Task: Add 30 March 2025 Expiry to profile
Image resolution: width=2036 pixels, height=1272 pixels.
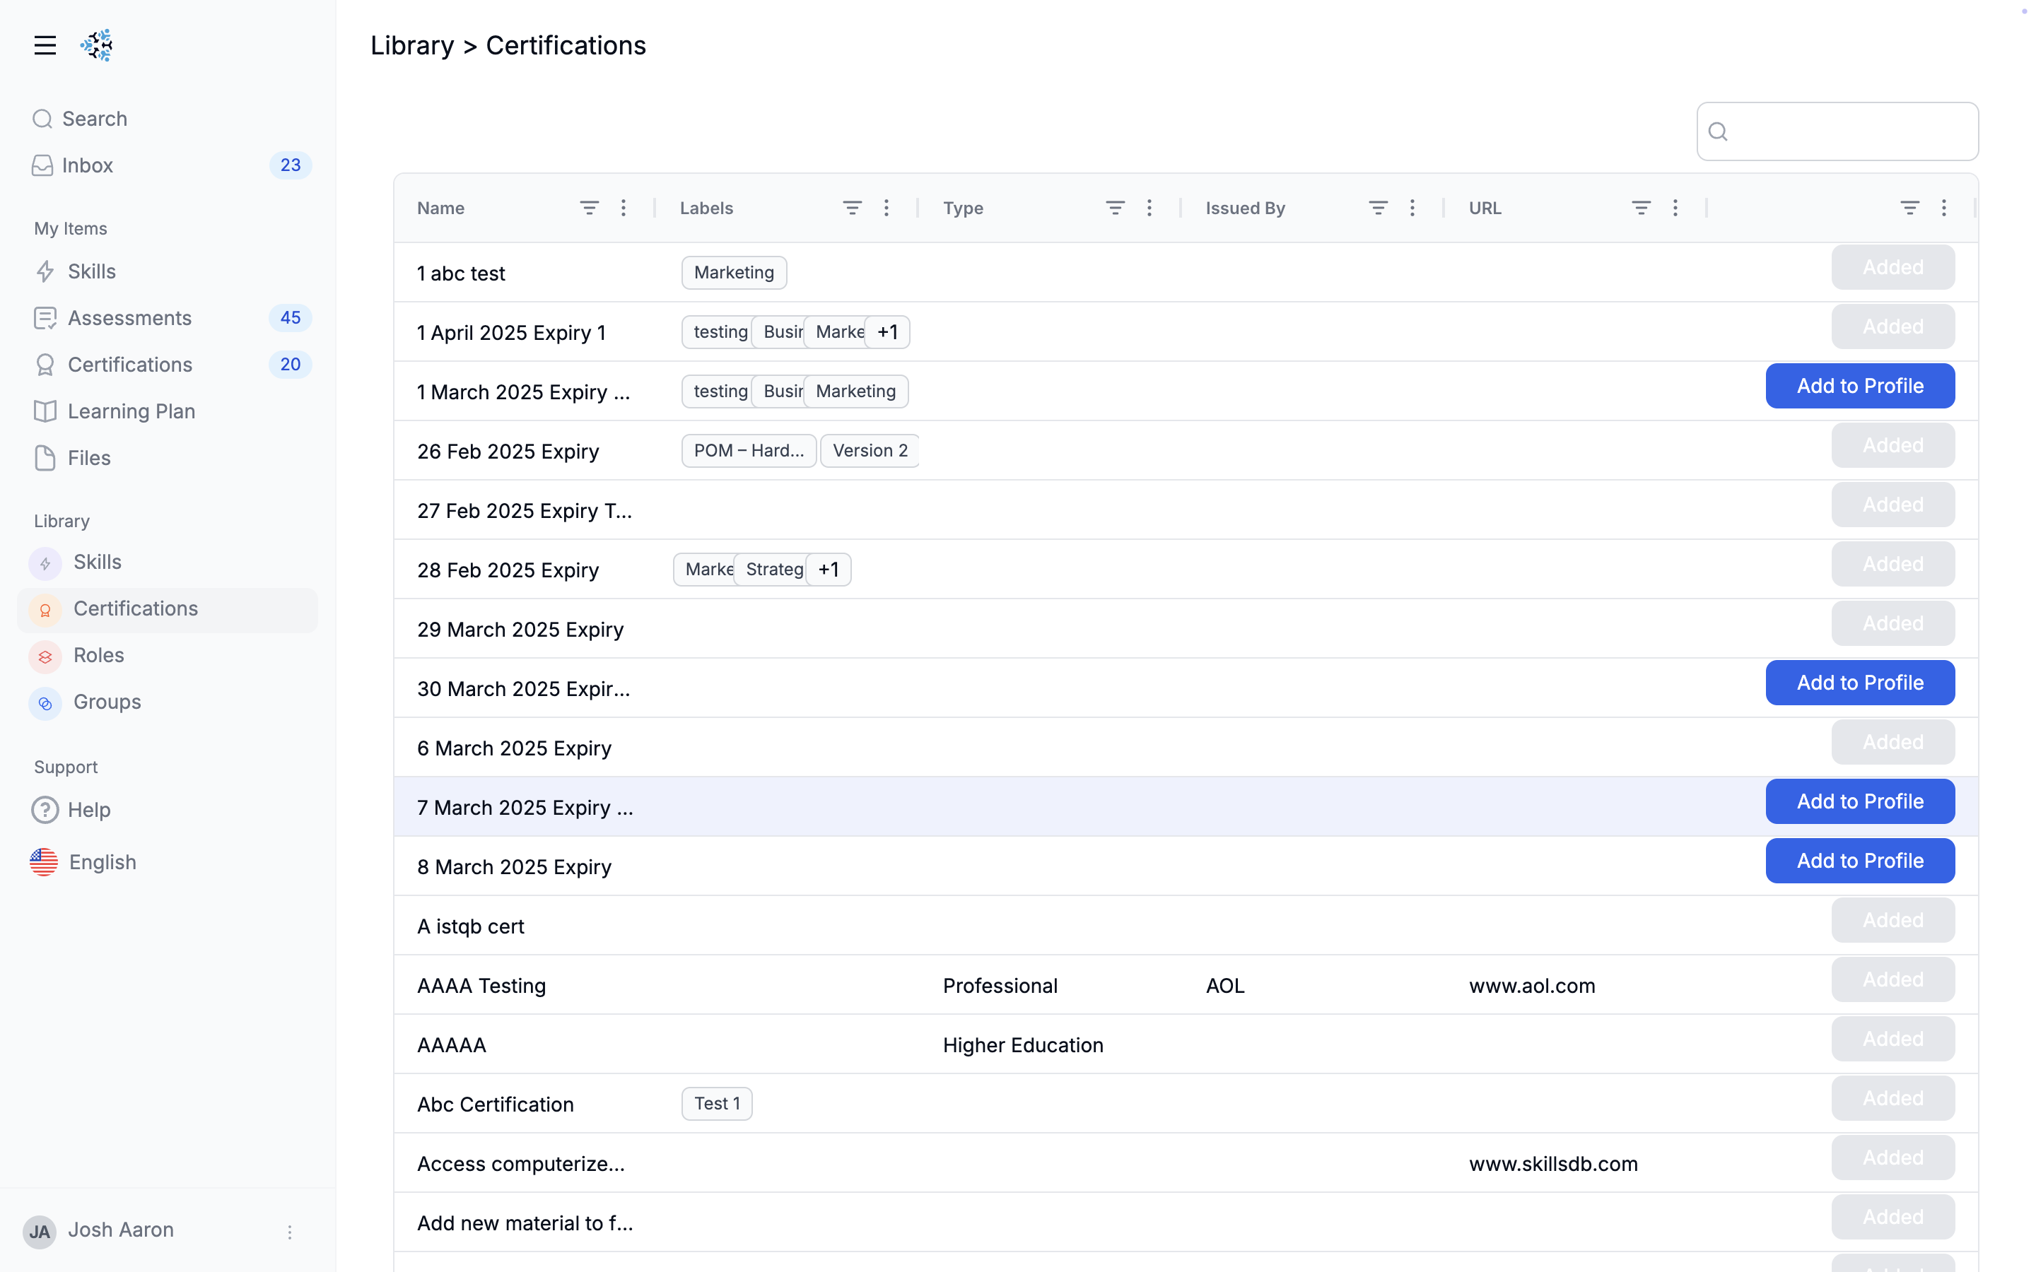Action: (1860, 682)
